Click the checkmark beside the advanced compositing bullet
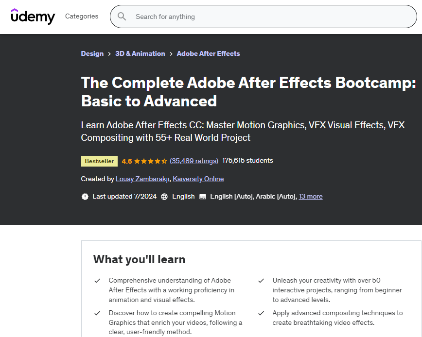Screen dimensions: 422x337 pos(261,313)
